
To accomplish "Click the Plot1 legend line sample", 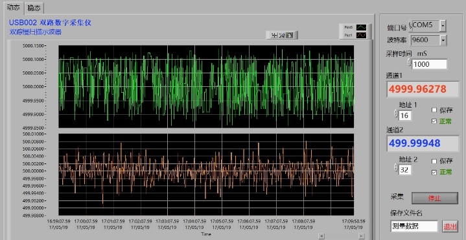I will tap(362, 36).
